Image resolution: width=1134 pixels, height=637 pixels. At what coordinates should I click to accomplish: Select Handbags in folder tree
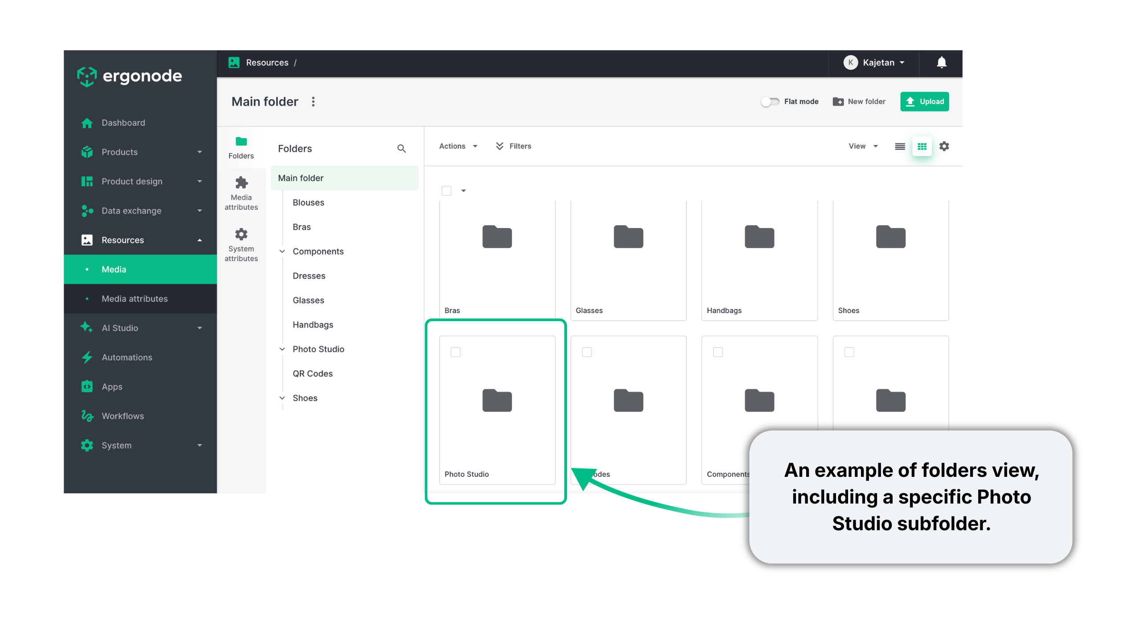(313, 325)
